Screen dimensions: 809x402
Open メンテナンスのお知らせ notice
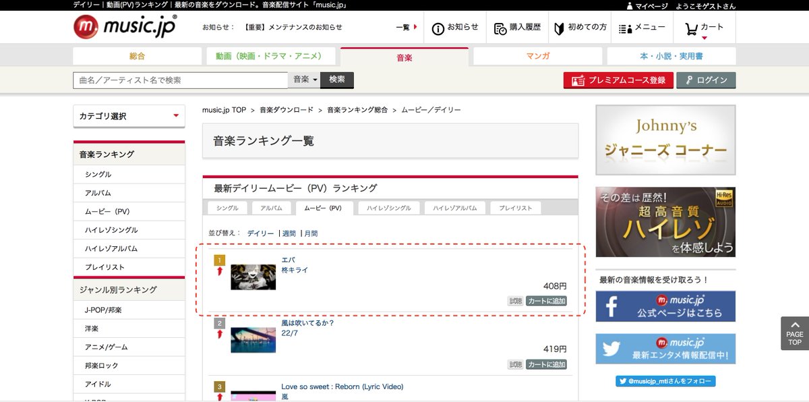(293, 28)
